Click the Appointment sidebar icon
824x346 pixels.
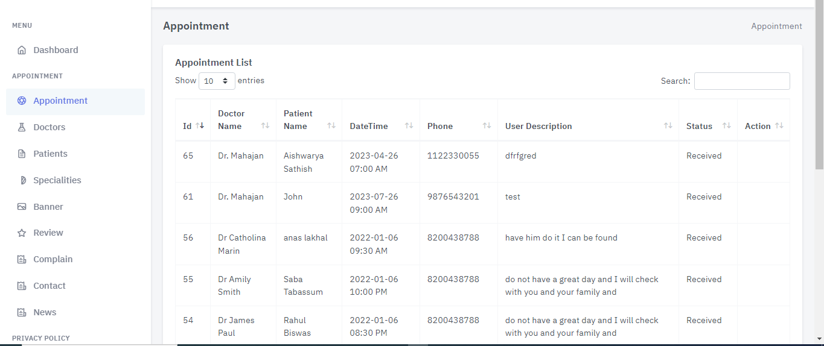(22, 101)
